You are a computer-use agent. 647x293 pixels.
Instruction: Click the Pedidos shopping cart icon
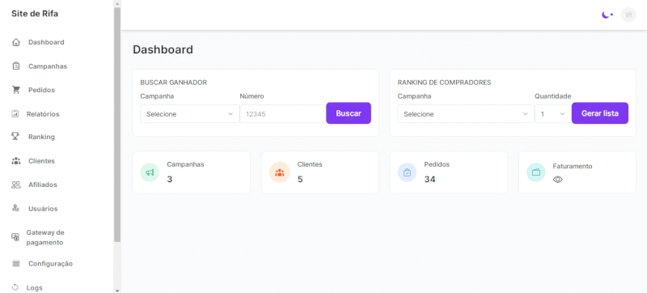16,90
